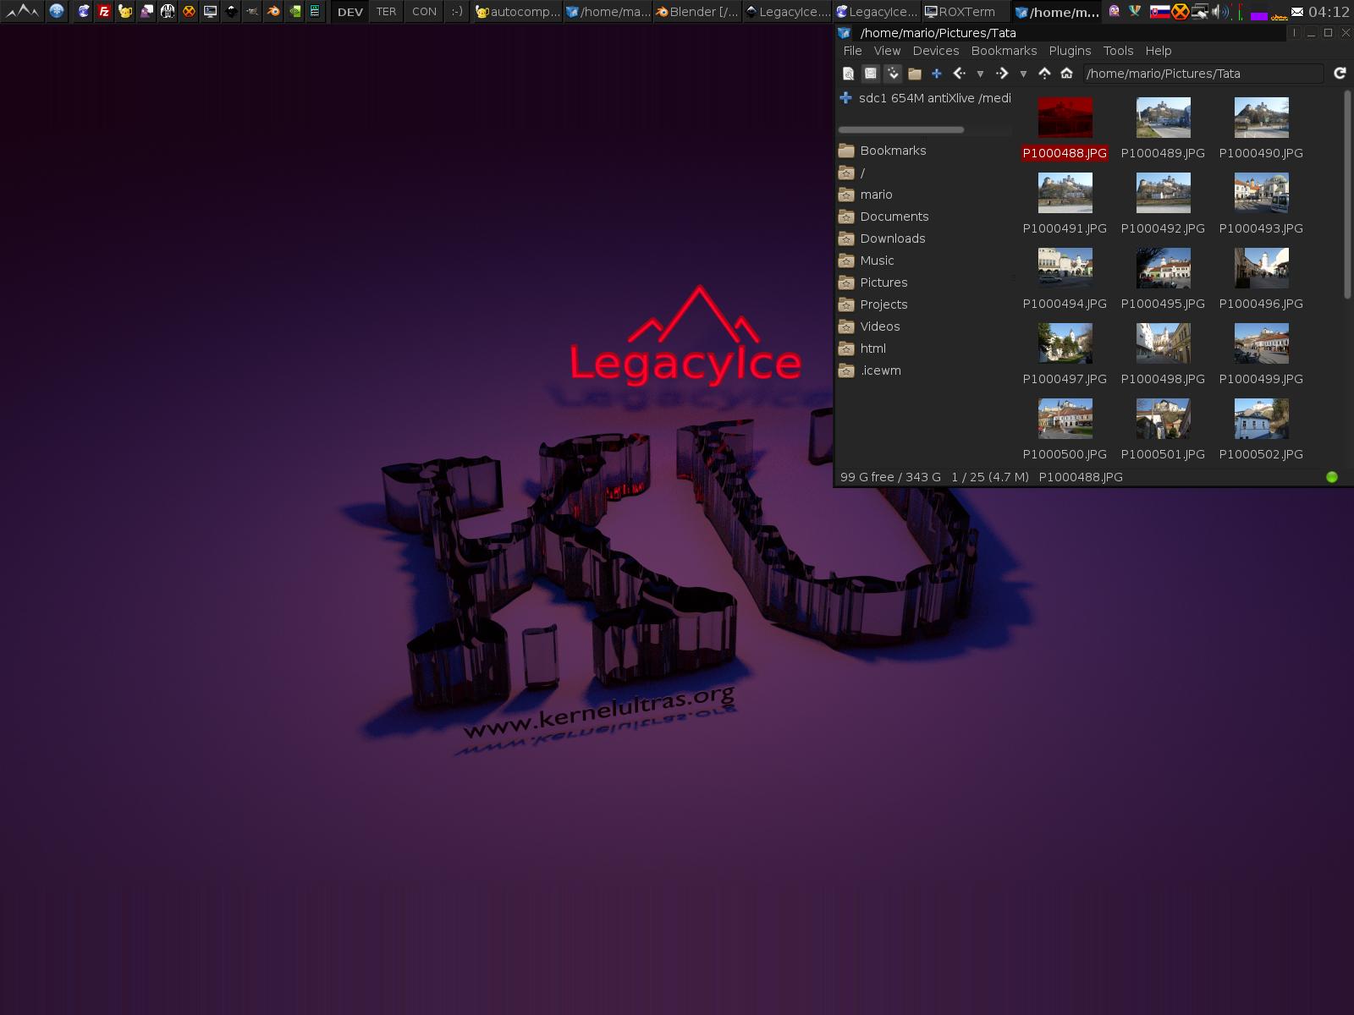Open the Help menu
Screen dimensions: 1354x1015
click(1158, 51)
